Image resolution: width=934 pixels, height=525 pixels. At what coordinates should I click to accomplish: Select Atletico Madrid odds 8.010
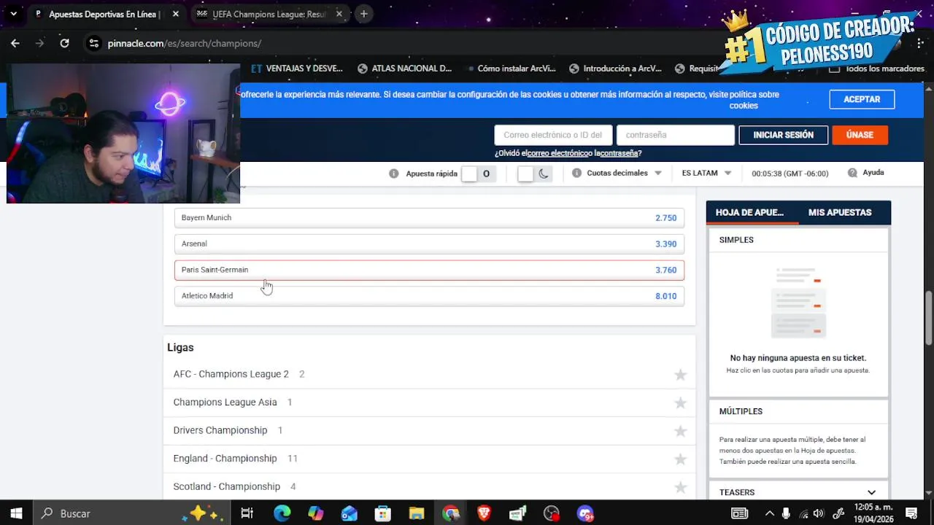point(429,296)
